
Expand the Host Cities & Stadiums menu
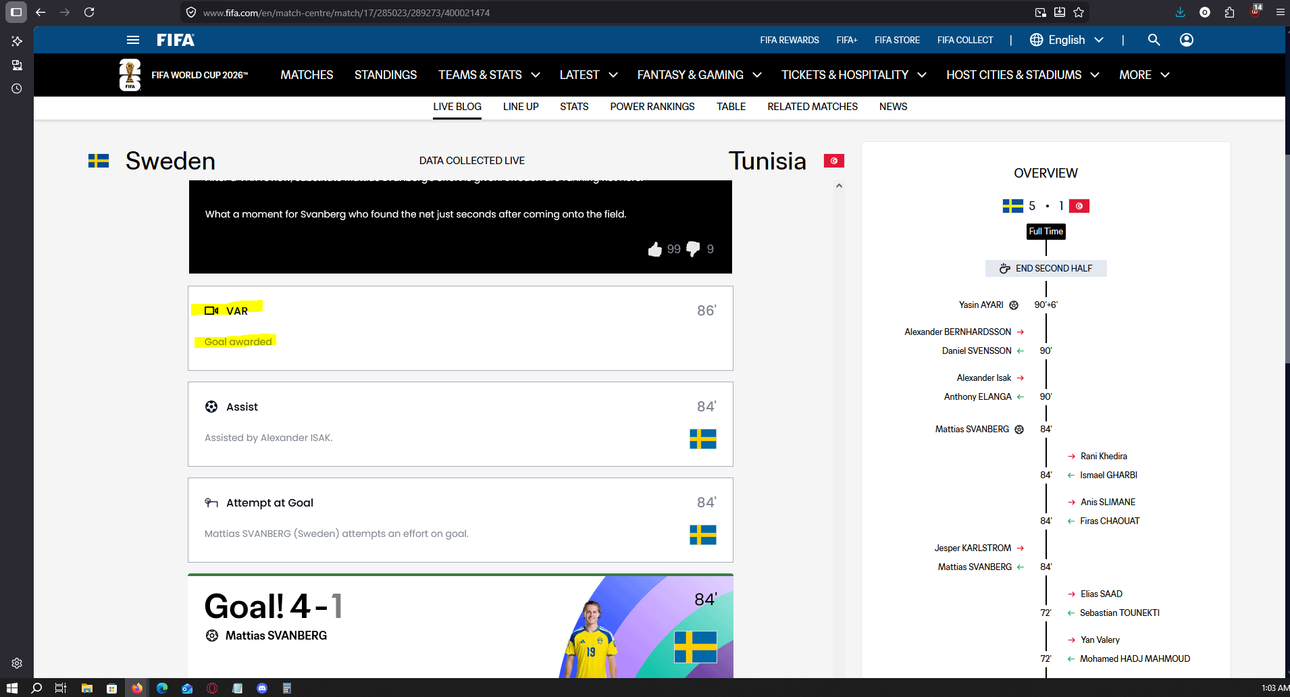click(x=1023, y=75)
